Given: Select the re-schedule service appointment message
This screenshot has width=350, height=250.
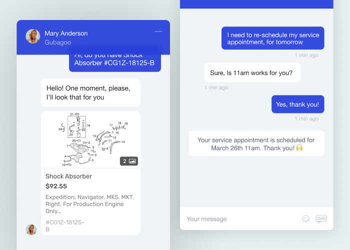Looking at the screenshot, I should [x=273, y=38].
